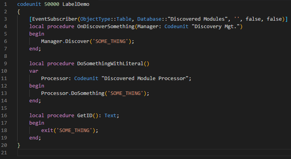
Task: Click the 'OnDiscoverSomething' procedure name
Action: [x=106, y=26]
